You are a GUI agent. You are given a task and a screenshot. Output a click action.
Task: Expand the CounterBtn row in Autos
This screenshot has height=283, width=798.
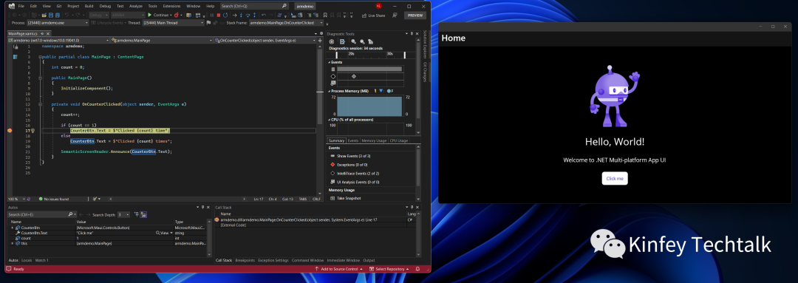(13, 228)
